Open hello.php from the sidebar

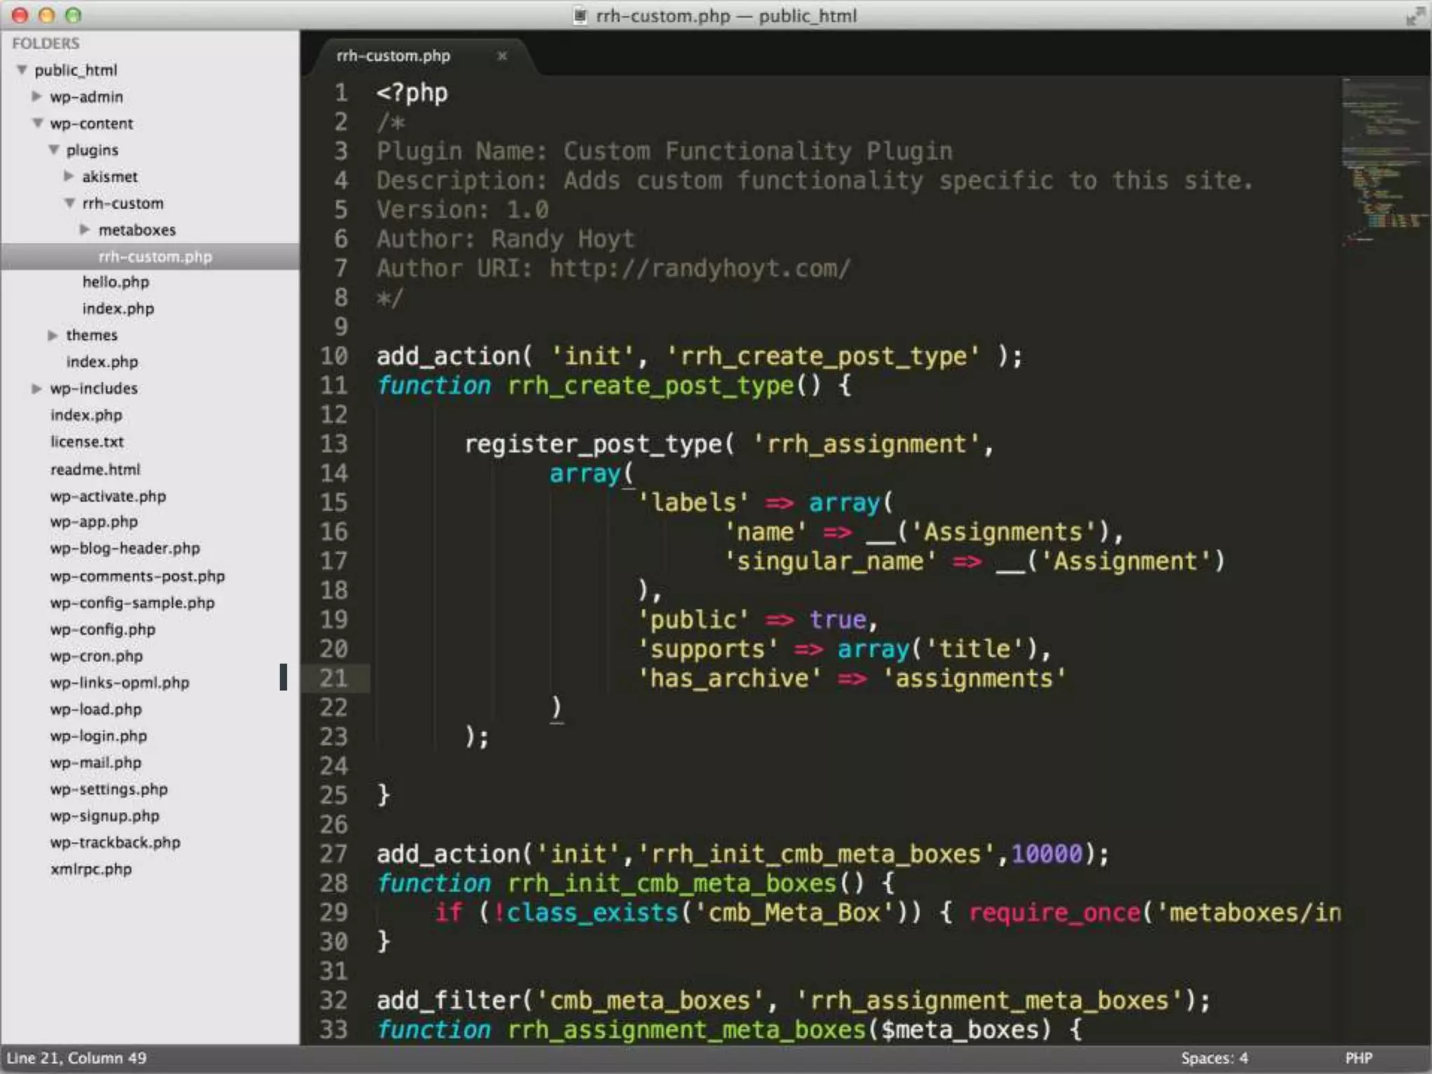115,282
